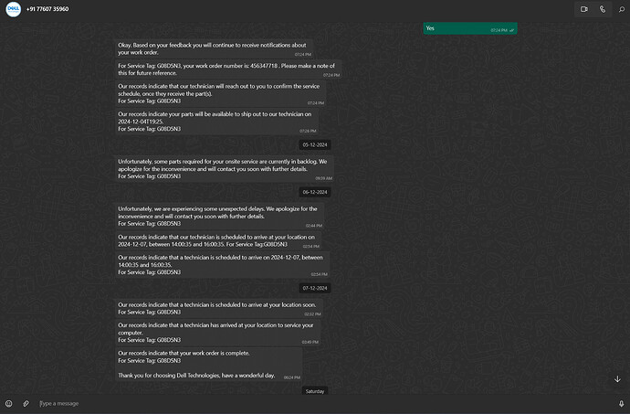Click the 'Saturday' date chip

[315, 391]
